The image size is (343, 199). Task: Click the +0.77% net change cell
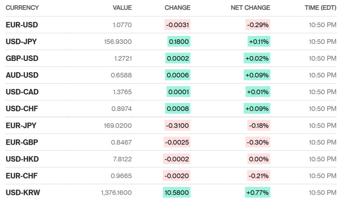point(258,193)
